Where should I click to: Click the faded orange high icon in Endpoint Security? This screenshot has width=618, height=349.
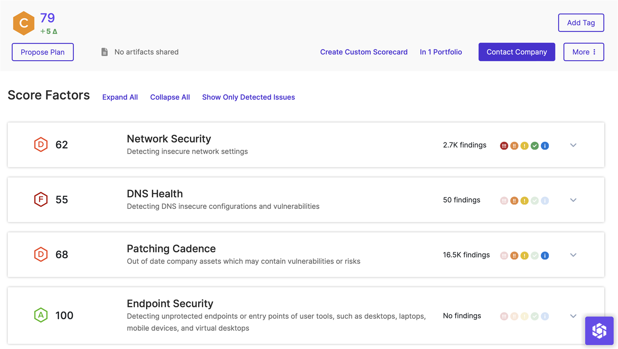click(514, 316)
